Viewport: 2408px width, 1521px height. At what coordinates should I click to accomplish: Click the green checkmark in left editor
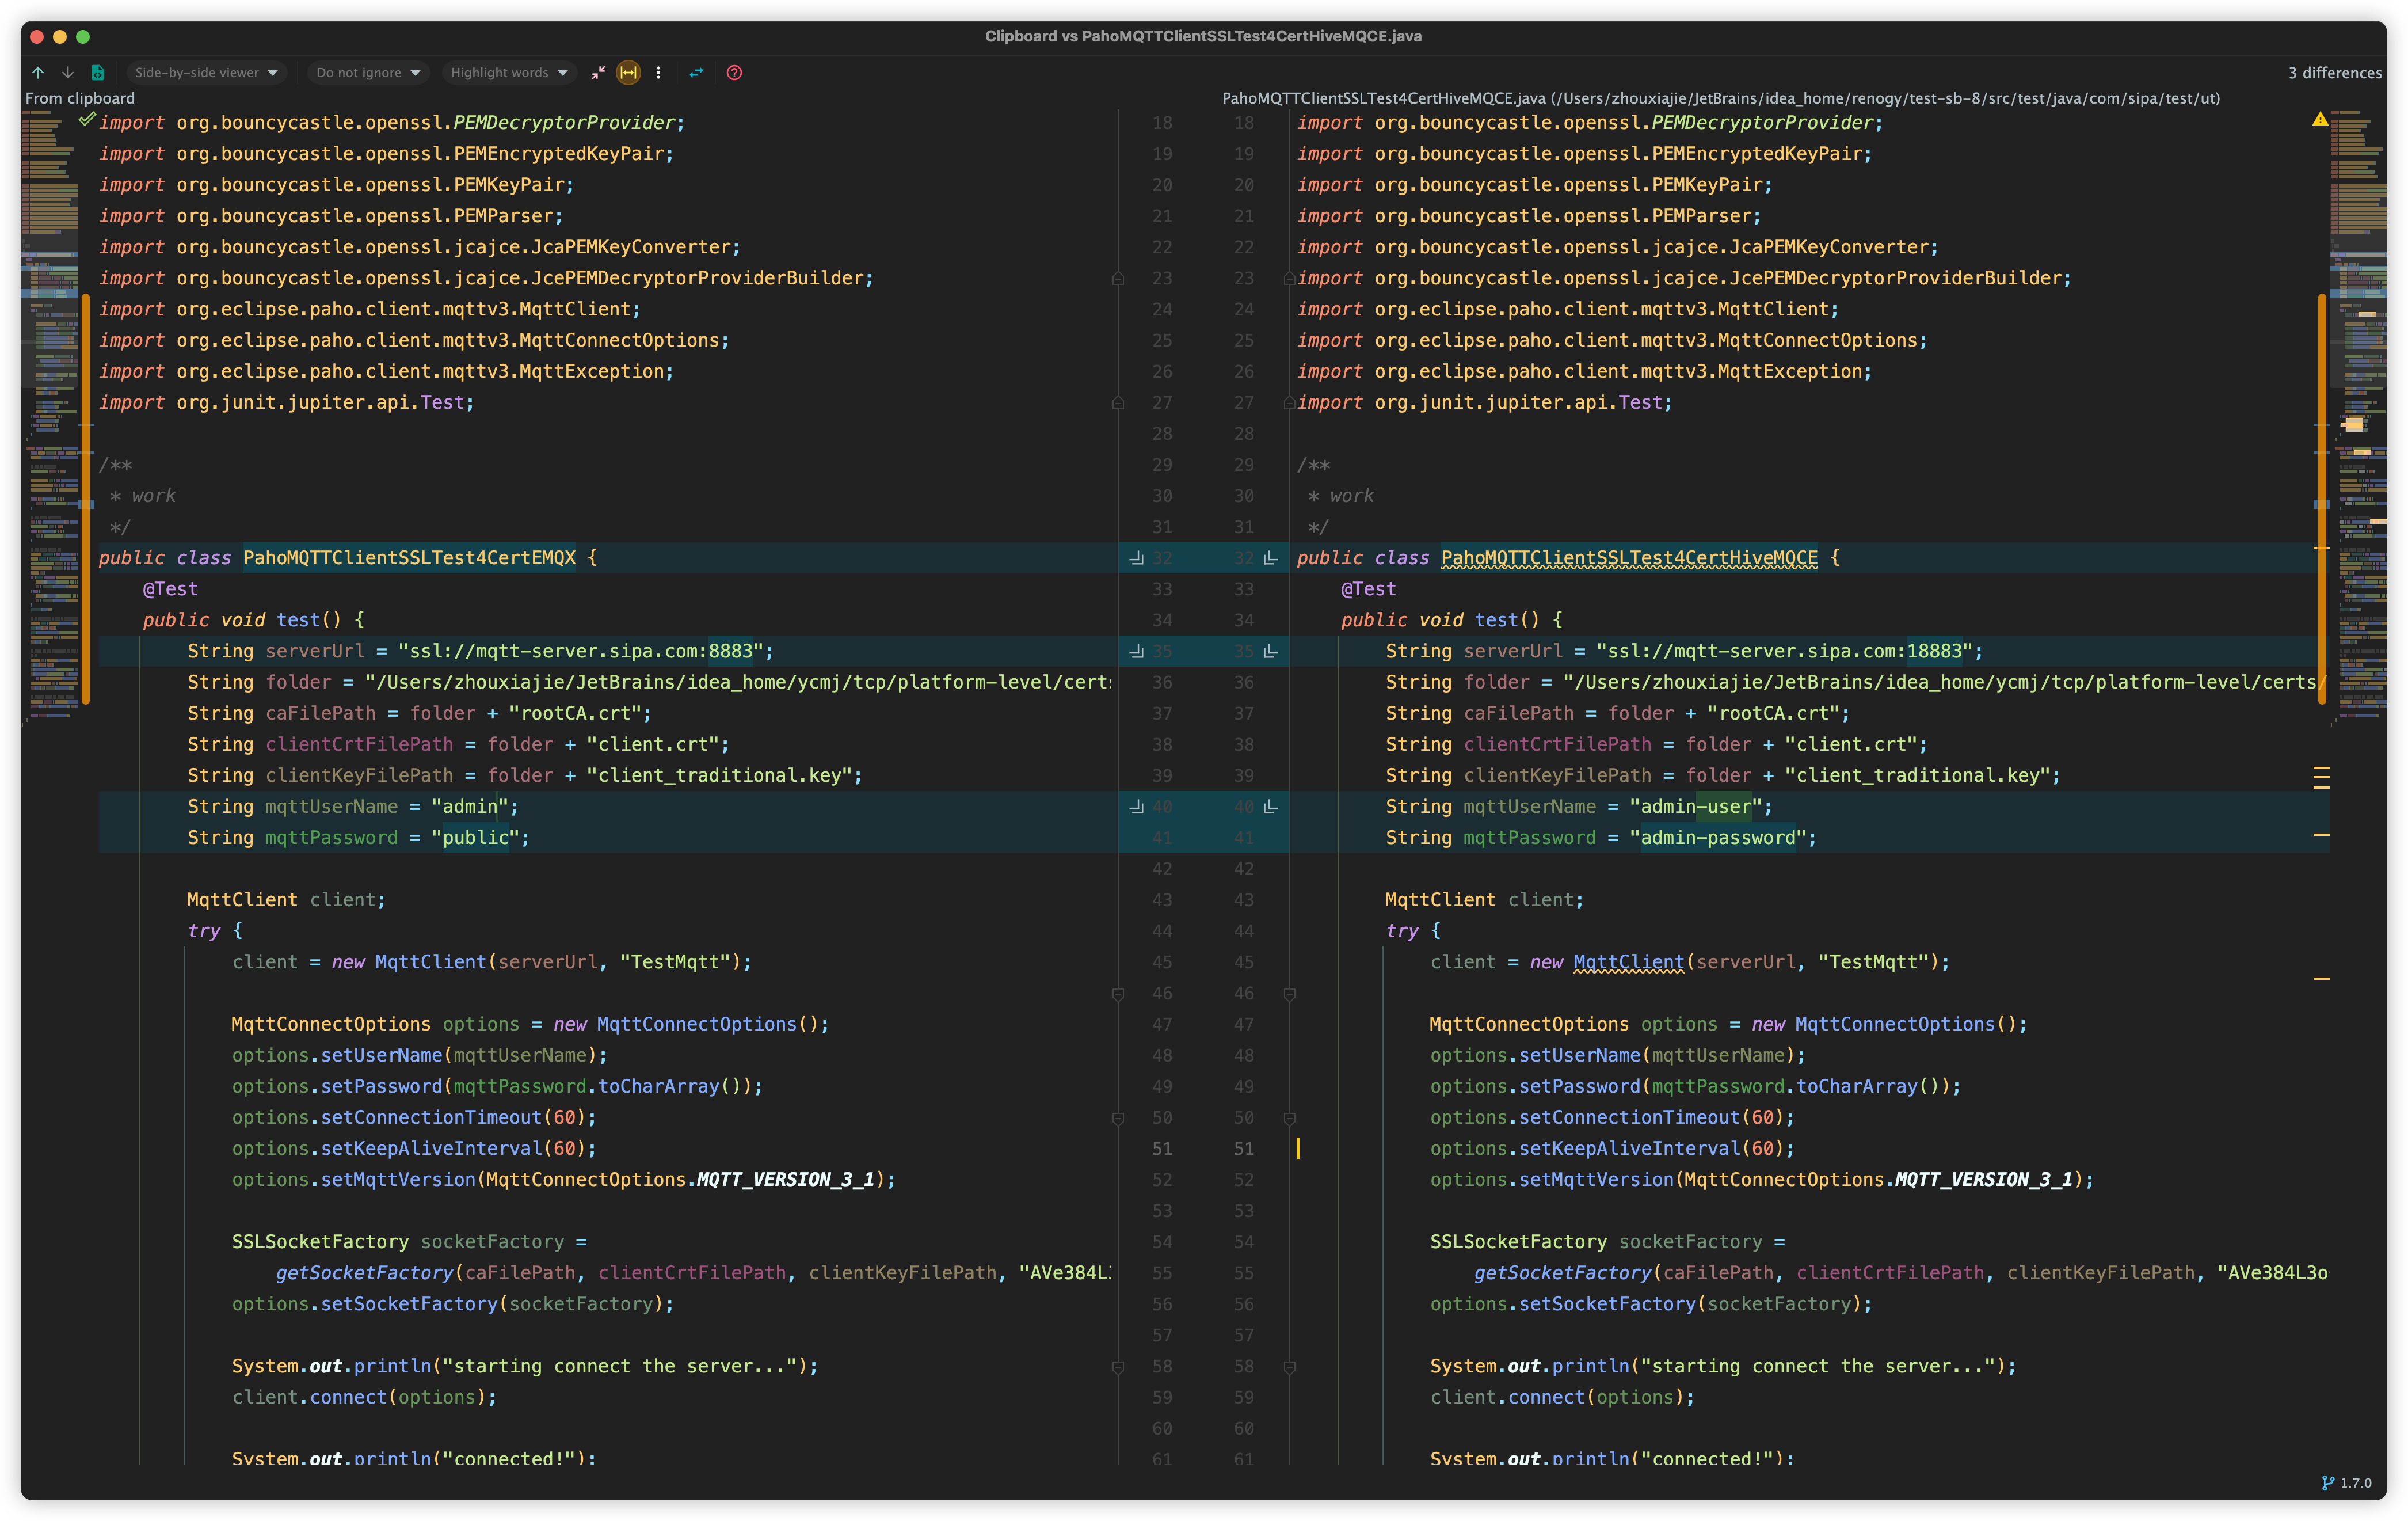87,119
